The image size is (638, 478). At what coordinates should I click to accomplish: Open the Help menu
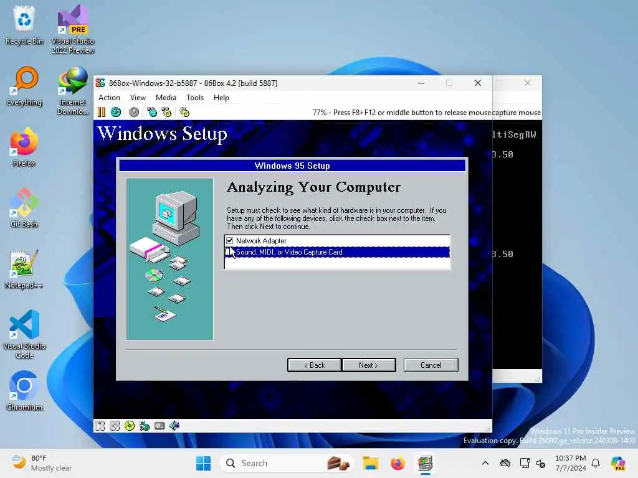coord(221,98)
